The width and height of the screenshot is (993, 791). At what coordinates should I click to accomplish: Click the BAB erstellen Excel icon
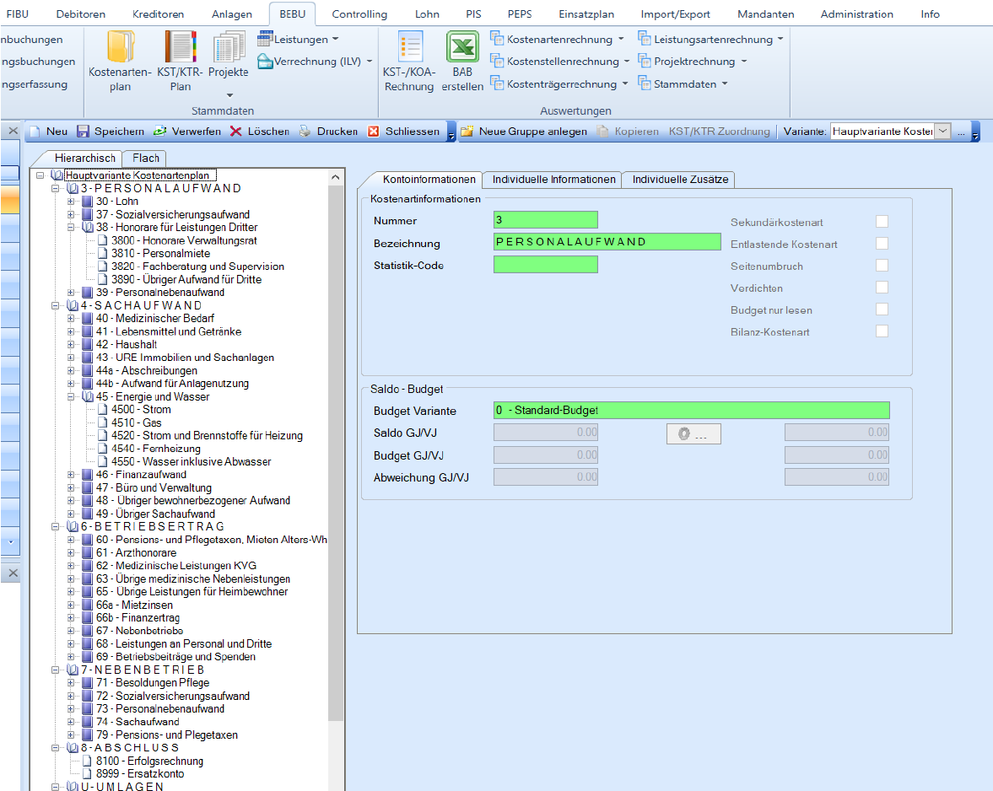point(462,47)
